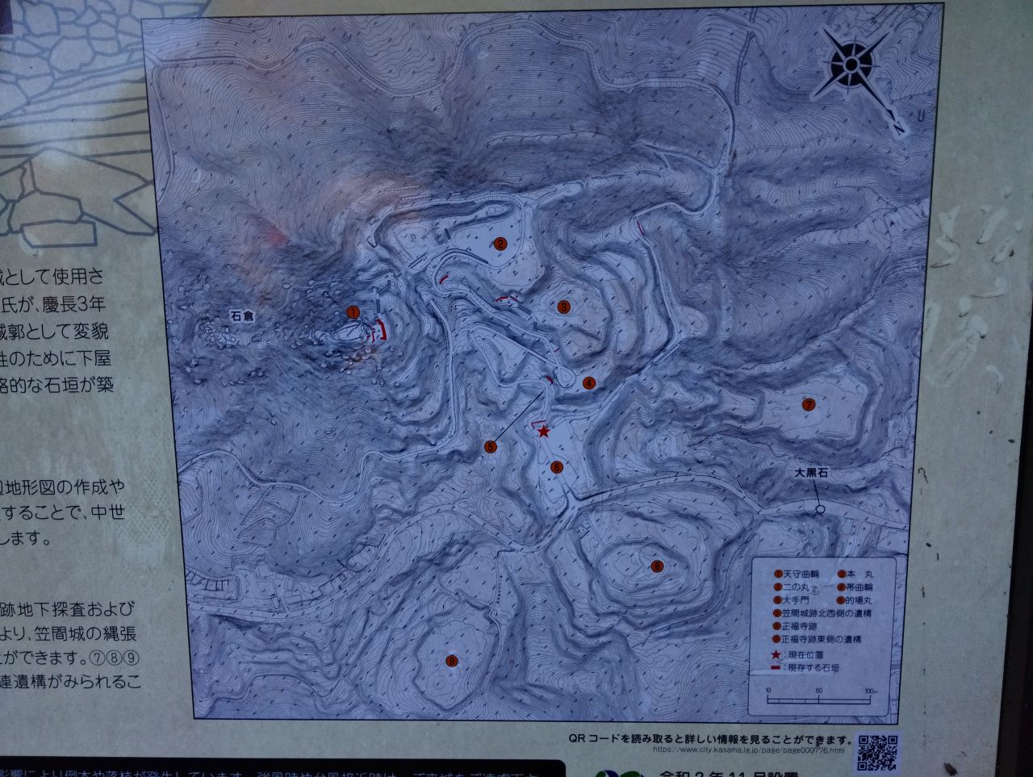Click marker 3 on the map
Screen dimensions: 1033x777
(563, 306)
